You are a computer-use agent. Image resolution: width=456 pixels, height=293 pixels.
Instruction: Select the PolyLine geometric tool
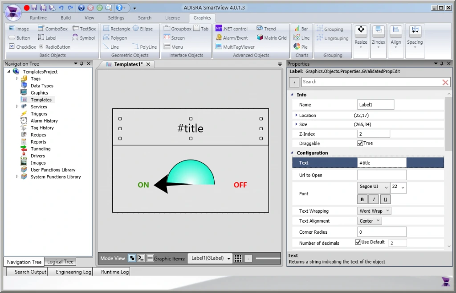pyautogui.click(x=145, y=46)
